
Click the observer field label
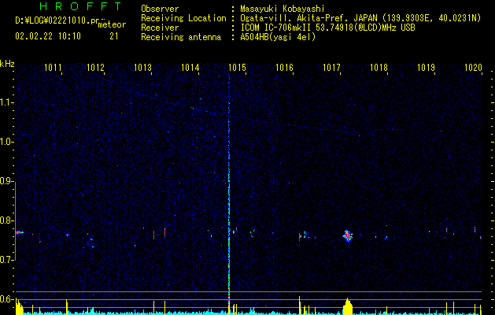point(160,9)
